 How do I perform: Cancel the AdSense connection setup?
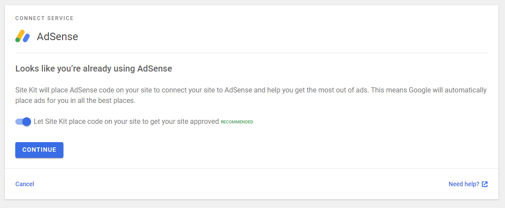25,184
